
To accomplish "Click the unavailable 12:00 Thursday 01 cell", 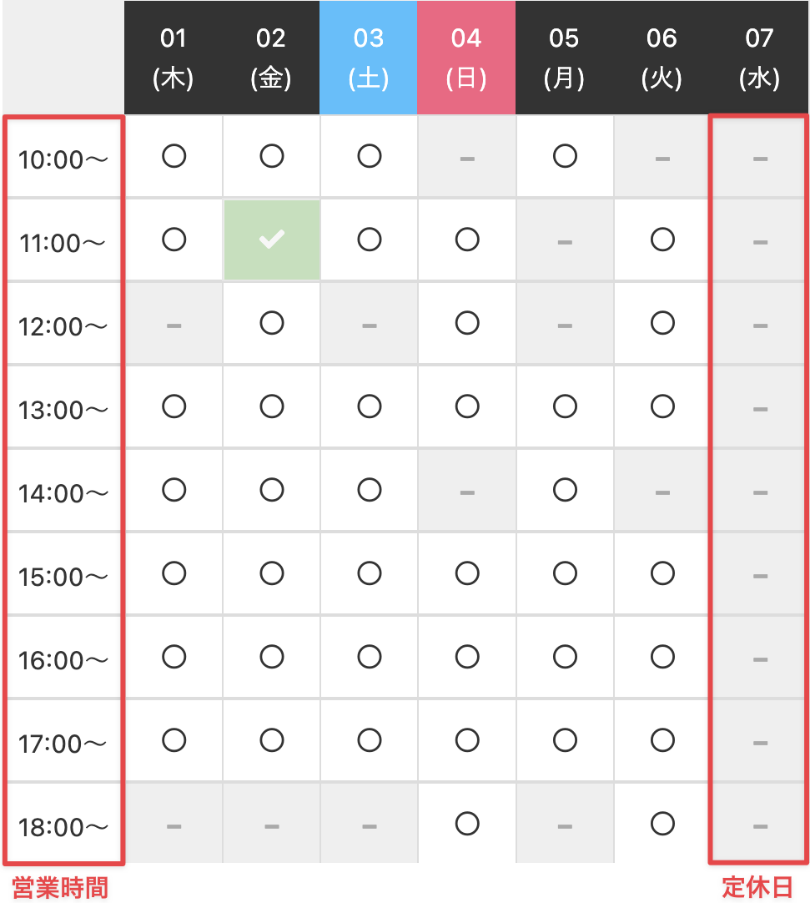I will point(174,325).
